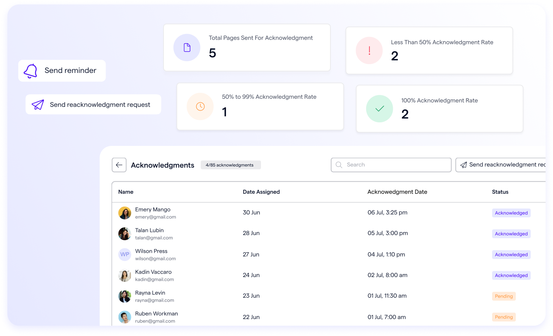Click the magnifying glass search icon

click(339, 165)
